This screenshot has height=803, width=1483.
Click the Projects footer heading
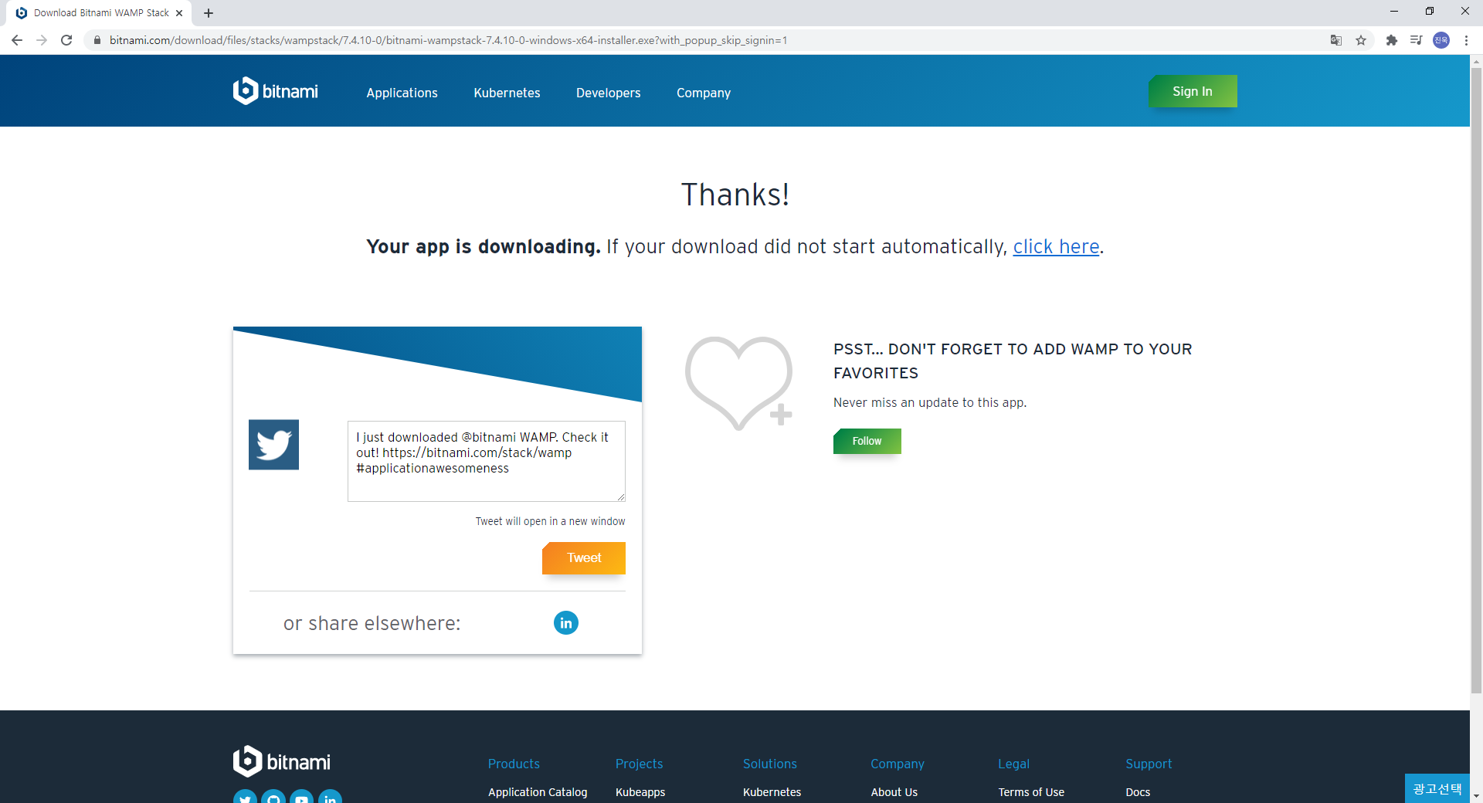639,764
